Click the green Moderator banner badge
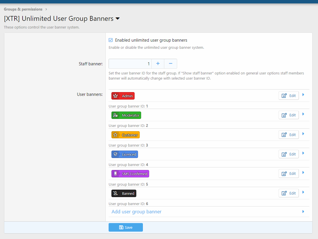Screen dimensions: 318x239 pos(126,115)
